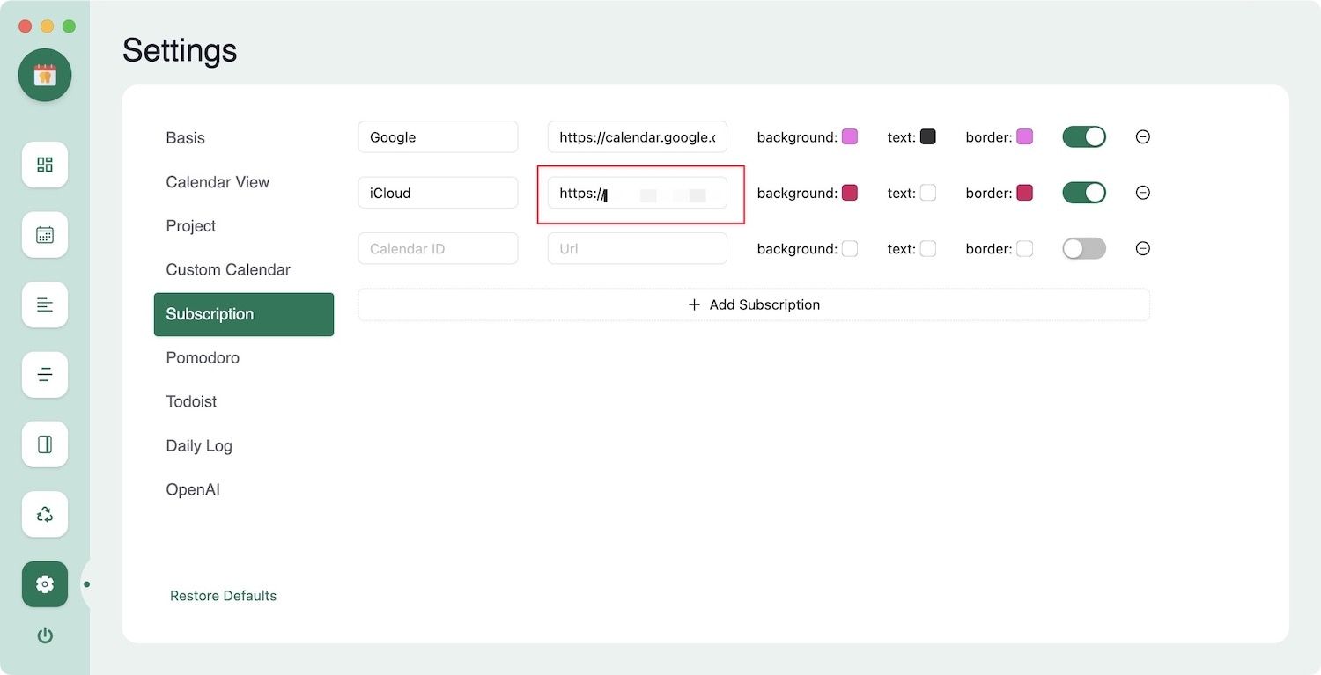Click the recycle bin sidebar icon
This screenshot has height=675, width=1321.
[x=45, y=514]
